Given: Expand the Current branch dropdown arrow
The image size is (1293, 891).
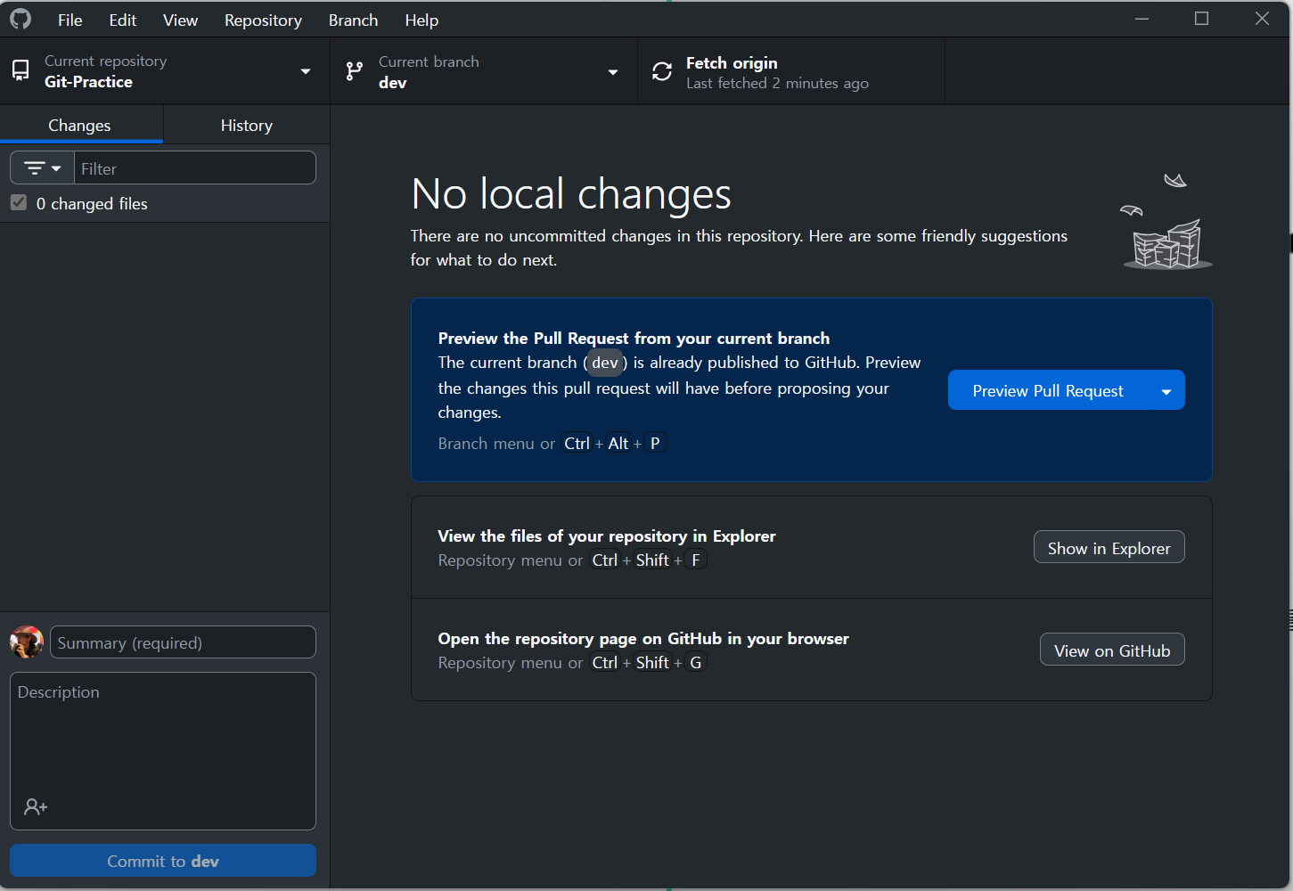Looking at the screenshot, I should point(613,72).
